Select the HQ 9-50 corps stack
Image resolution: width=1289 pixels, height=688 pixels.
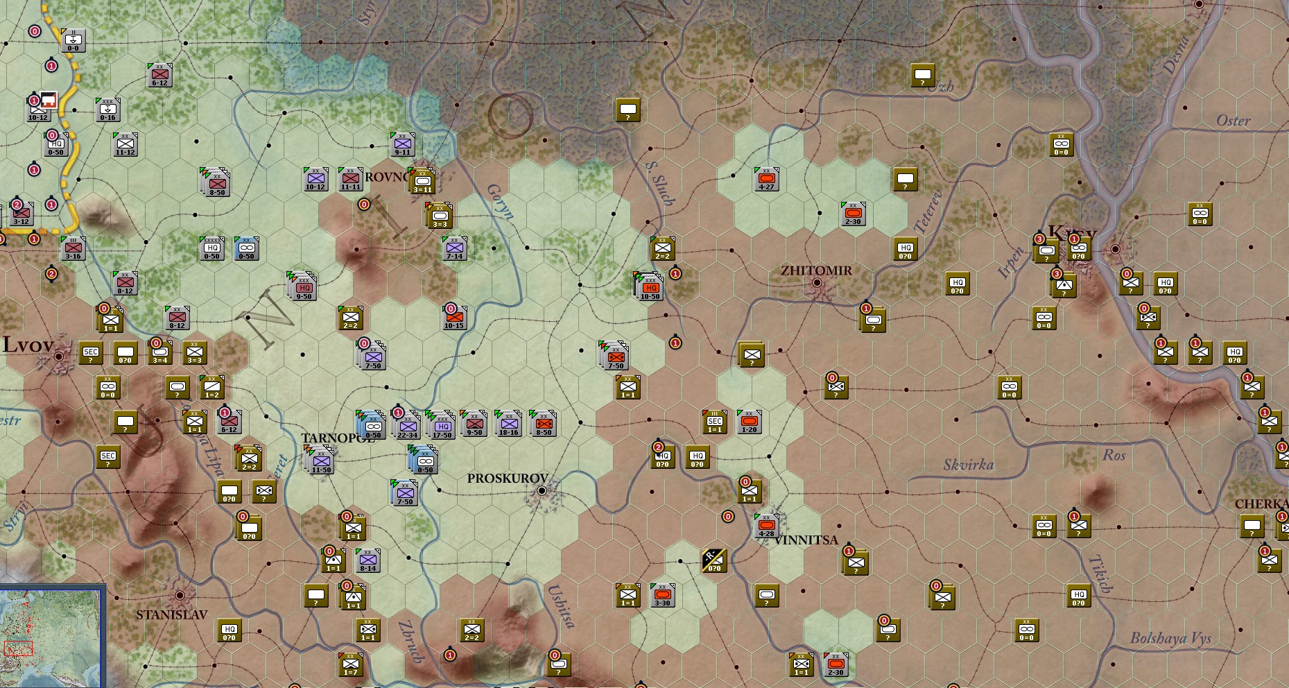[x=302, y=287]
